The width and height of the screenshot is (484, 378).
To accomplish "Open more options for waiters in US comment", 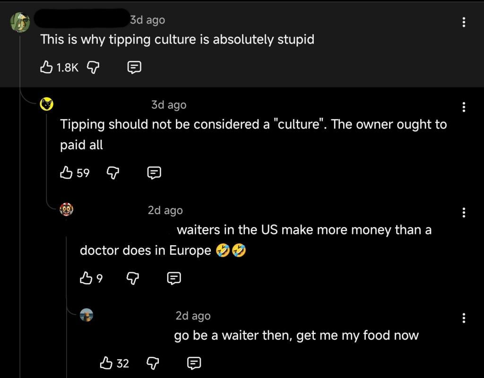I will [x=464, y=212].
